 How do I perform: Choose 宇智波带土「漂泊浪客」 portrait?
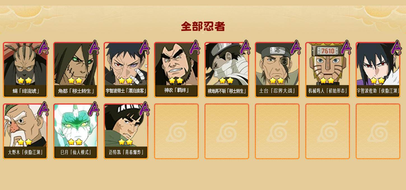pos(126,70)
